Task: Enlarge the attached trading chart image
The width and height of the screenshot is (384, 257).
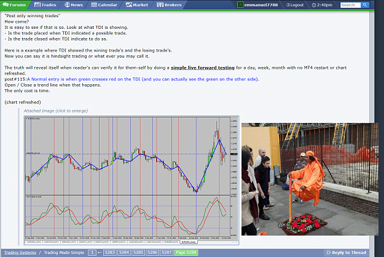Action: pyautogui.click(x=131, y=180)
